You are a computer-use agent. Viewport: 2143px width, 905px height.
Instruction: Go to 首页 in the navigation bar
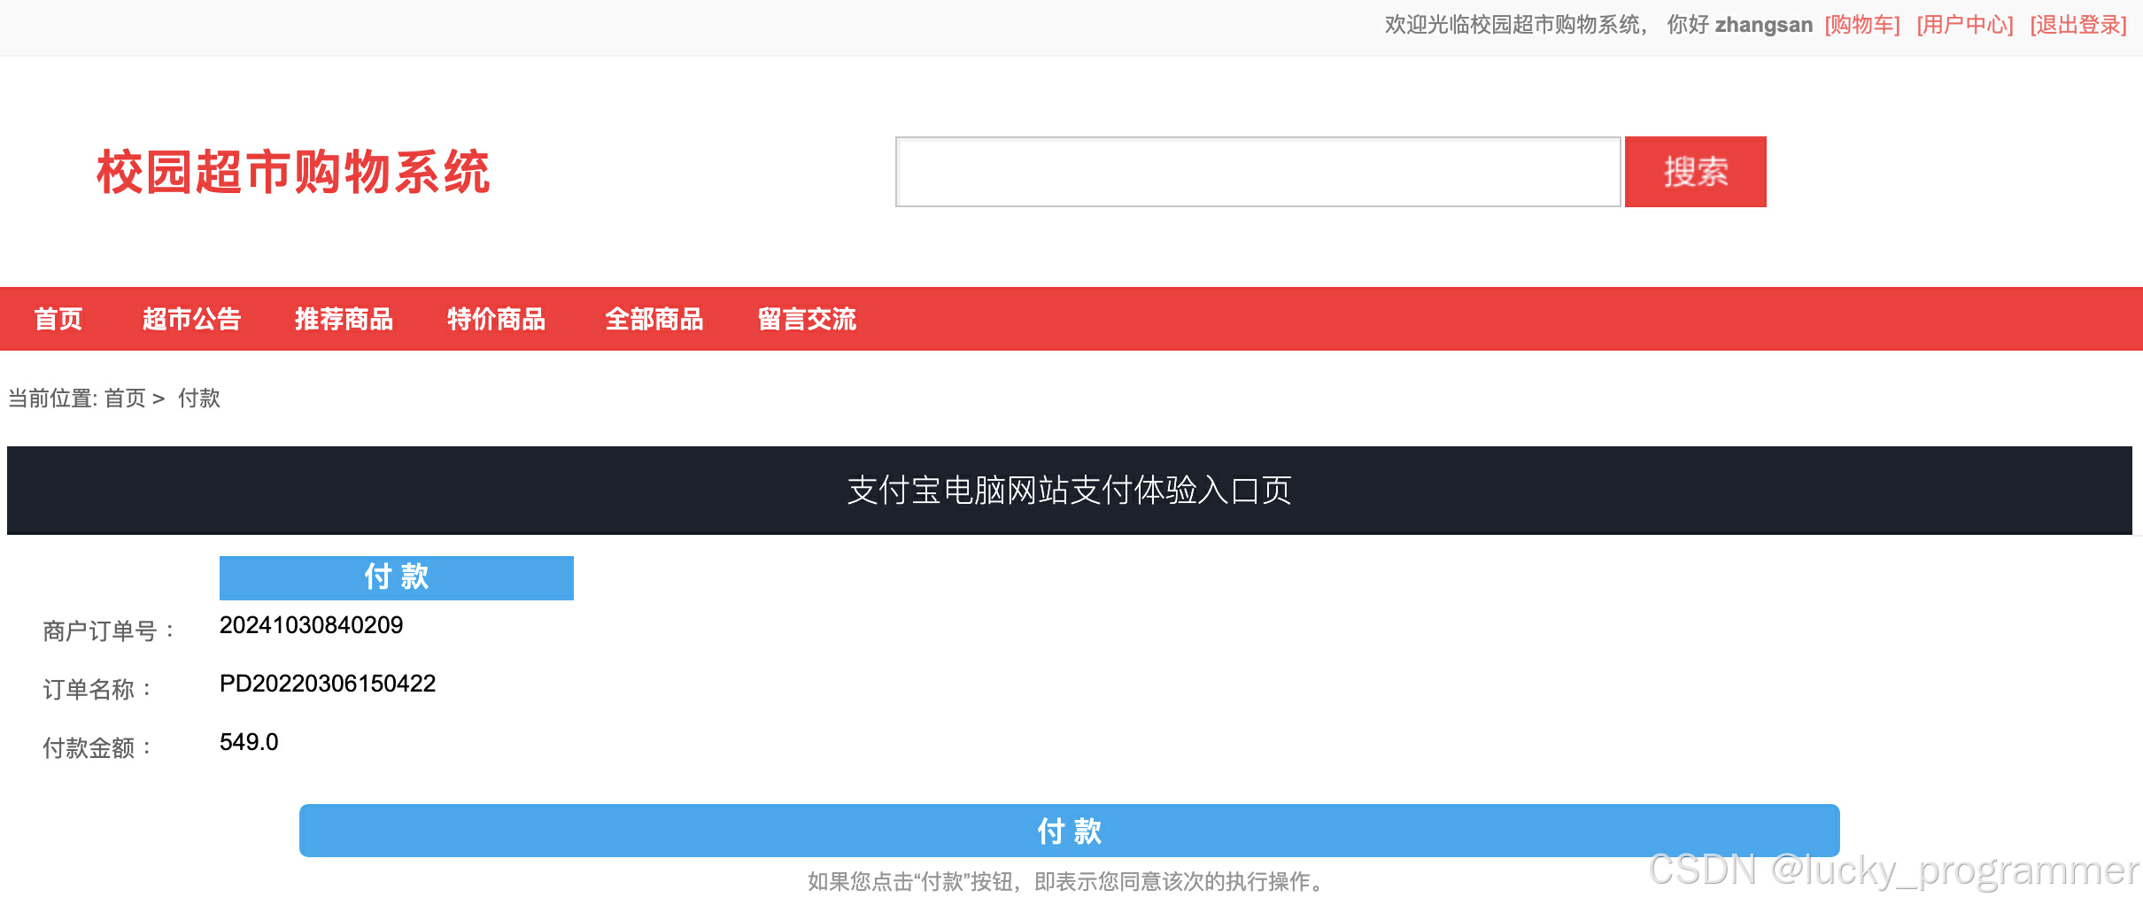point(58,319)
